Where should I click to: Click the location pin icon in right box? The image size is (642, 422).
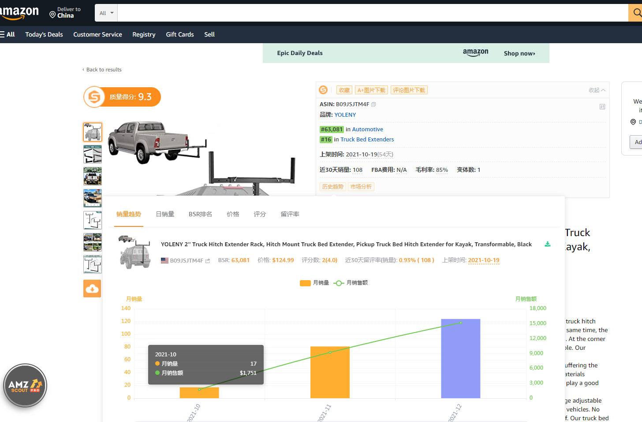tap(633, 122)
